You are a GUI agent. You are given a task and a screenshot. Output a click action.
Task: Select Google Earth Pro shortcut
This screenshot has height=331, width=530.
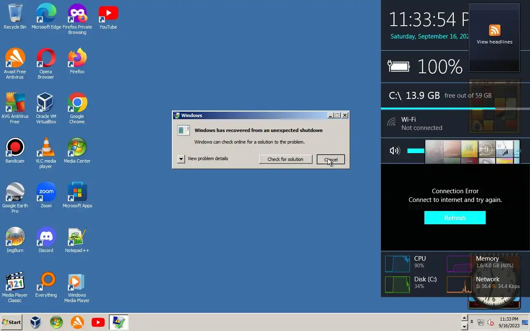pos(15,198)
